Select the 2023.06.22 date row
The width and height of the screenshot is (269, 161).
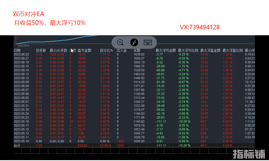tap(21, 54)
